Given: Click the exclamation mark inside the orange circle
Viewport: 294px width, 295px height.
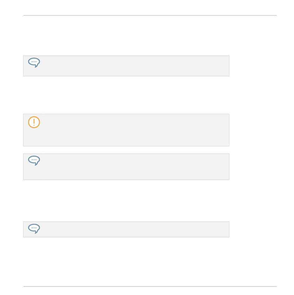Looking at the screenshot, I should pyautogui.click(x=34, y=122).
